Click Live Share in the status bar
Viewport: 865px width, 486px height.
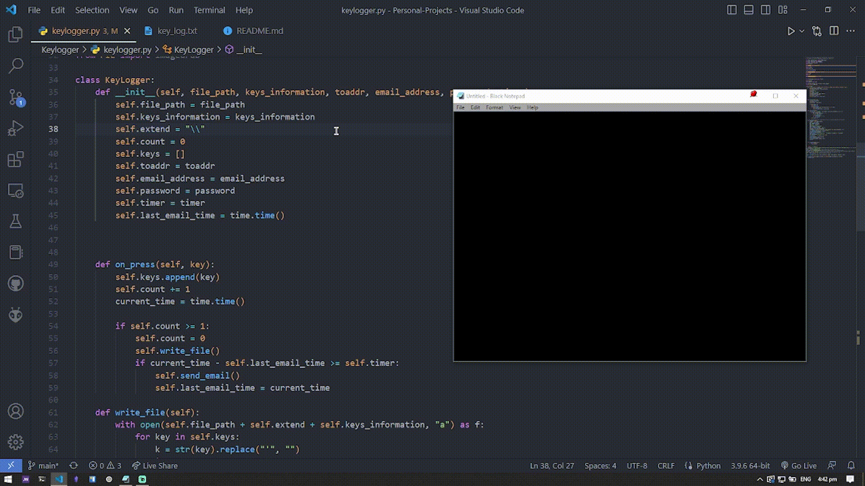(x=155, y=466)
